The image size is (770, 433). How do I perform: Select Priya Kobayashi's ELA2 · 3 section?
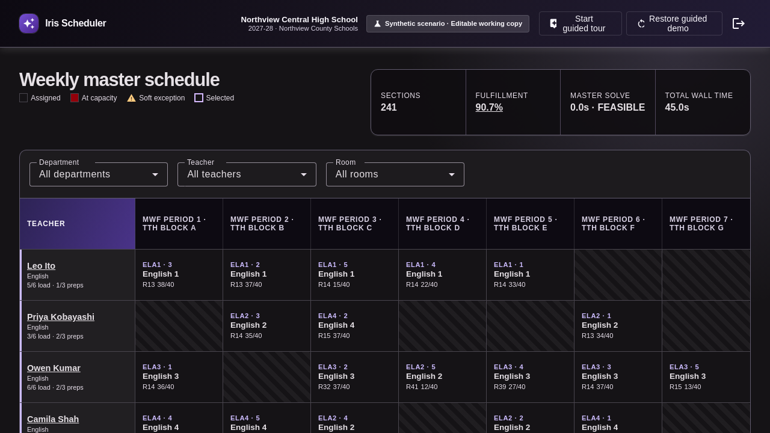click(x=267, y=326)
